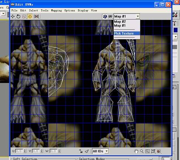Viewport: 180px width, 160px height.
Task: Toggle the highlighted Freeform Mode tool
Action: pyautogui.click(x=30, y=17)
